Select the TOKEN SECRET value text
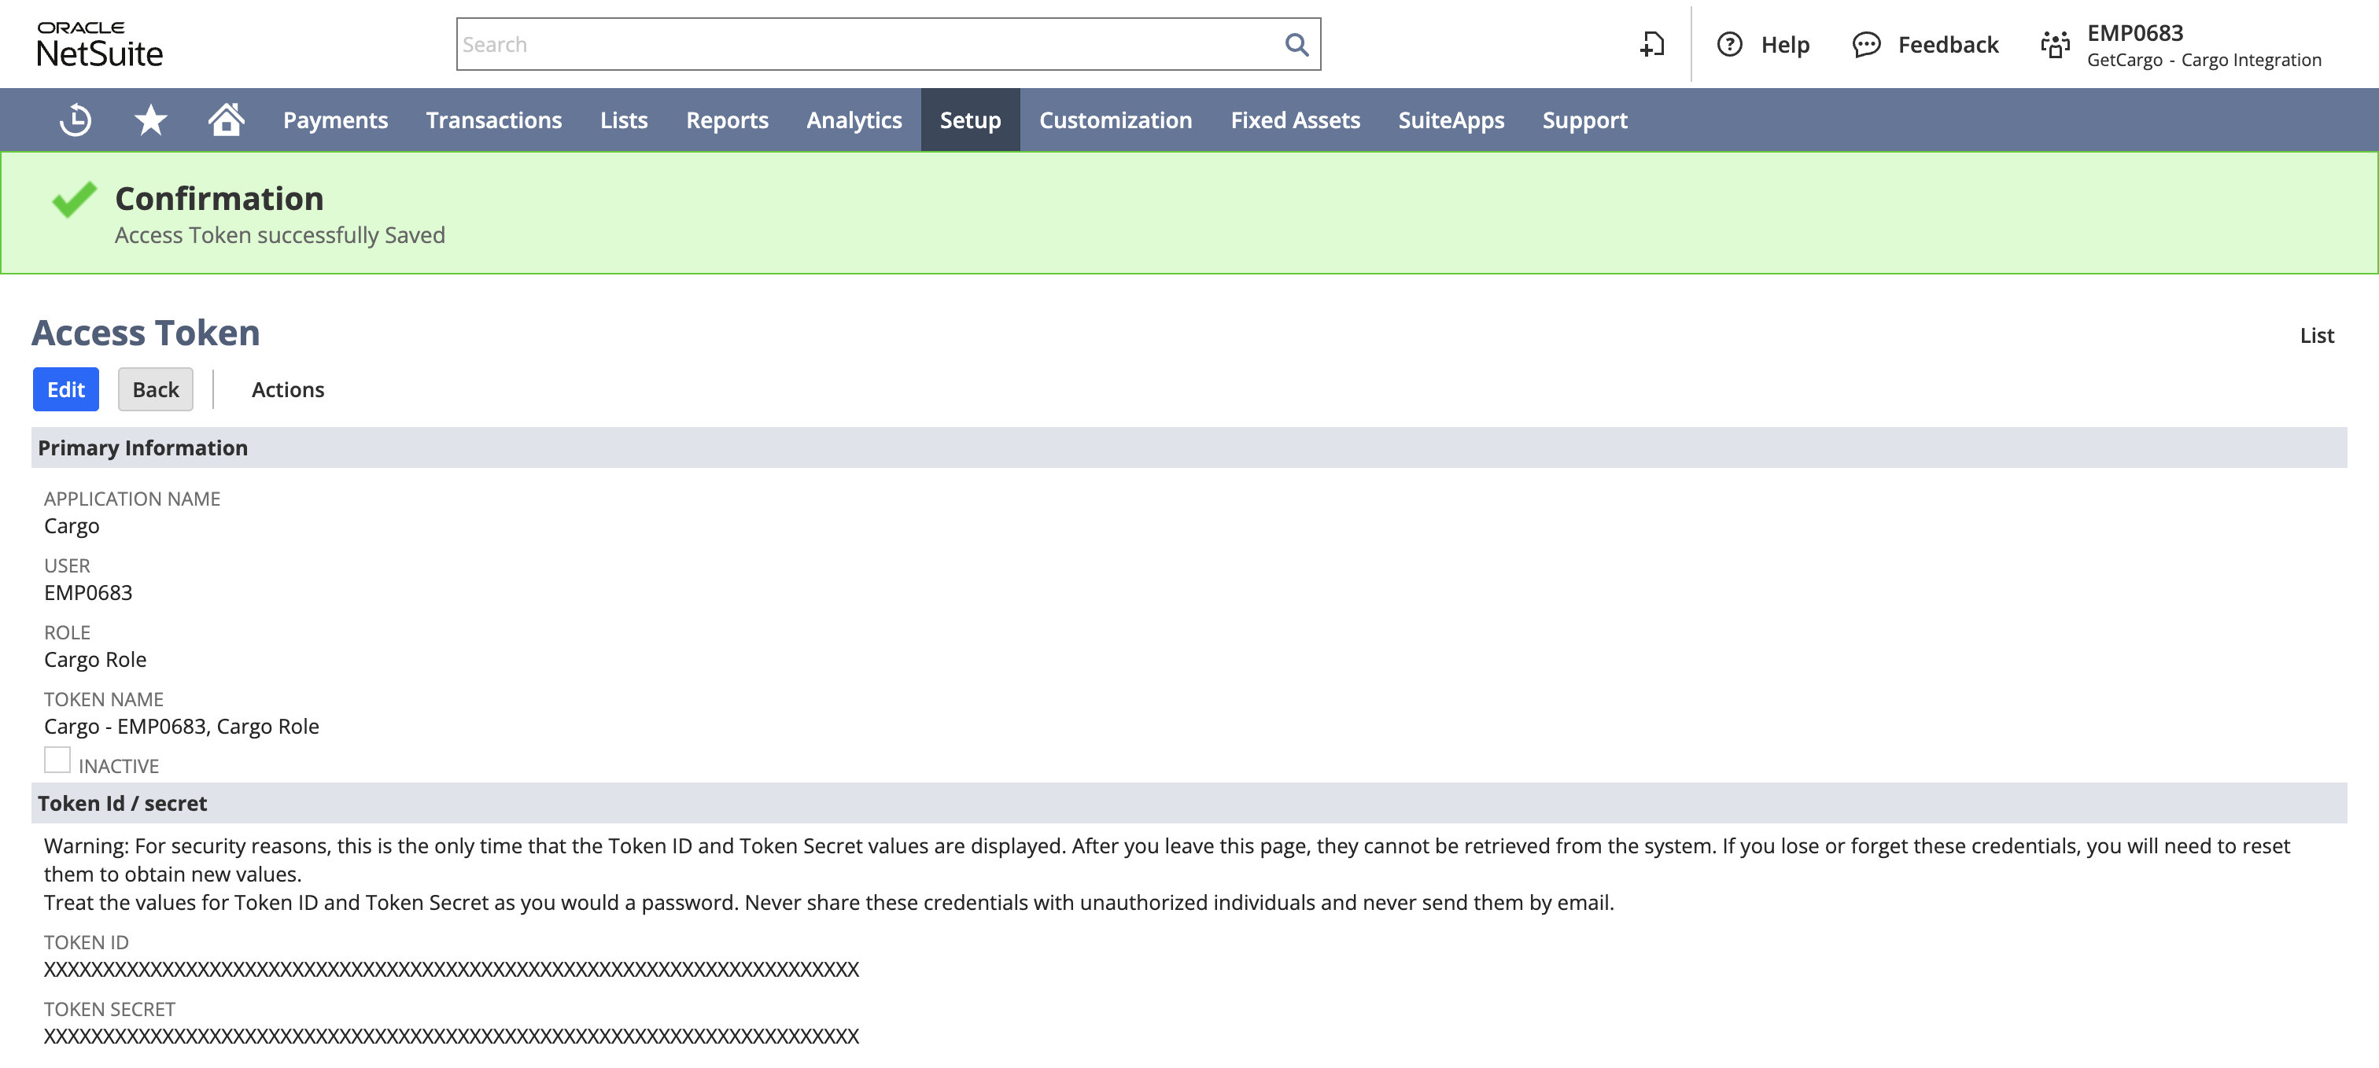The width and height of the screenshot is (2379, 1068). coord(452,1036)
